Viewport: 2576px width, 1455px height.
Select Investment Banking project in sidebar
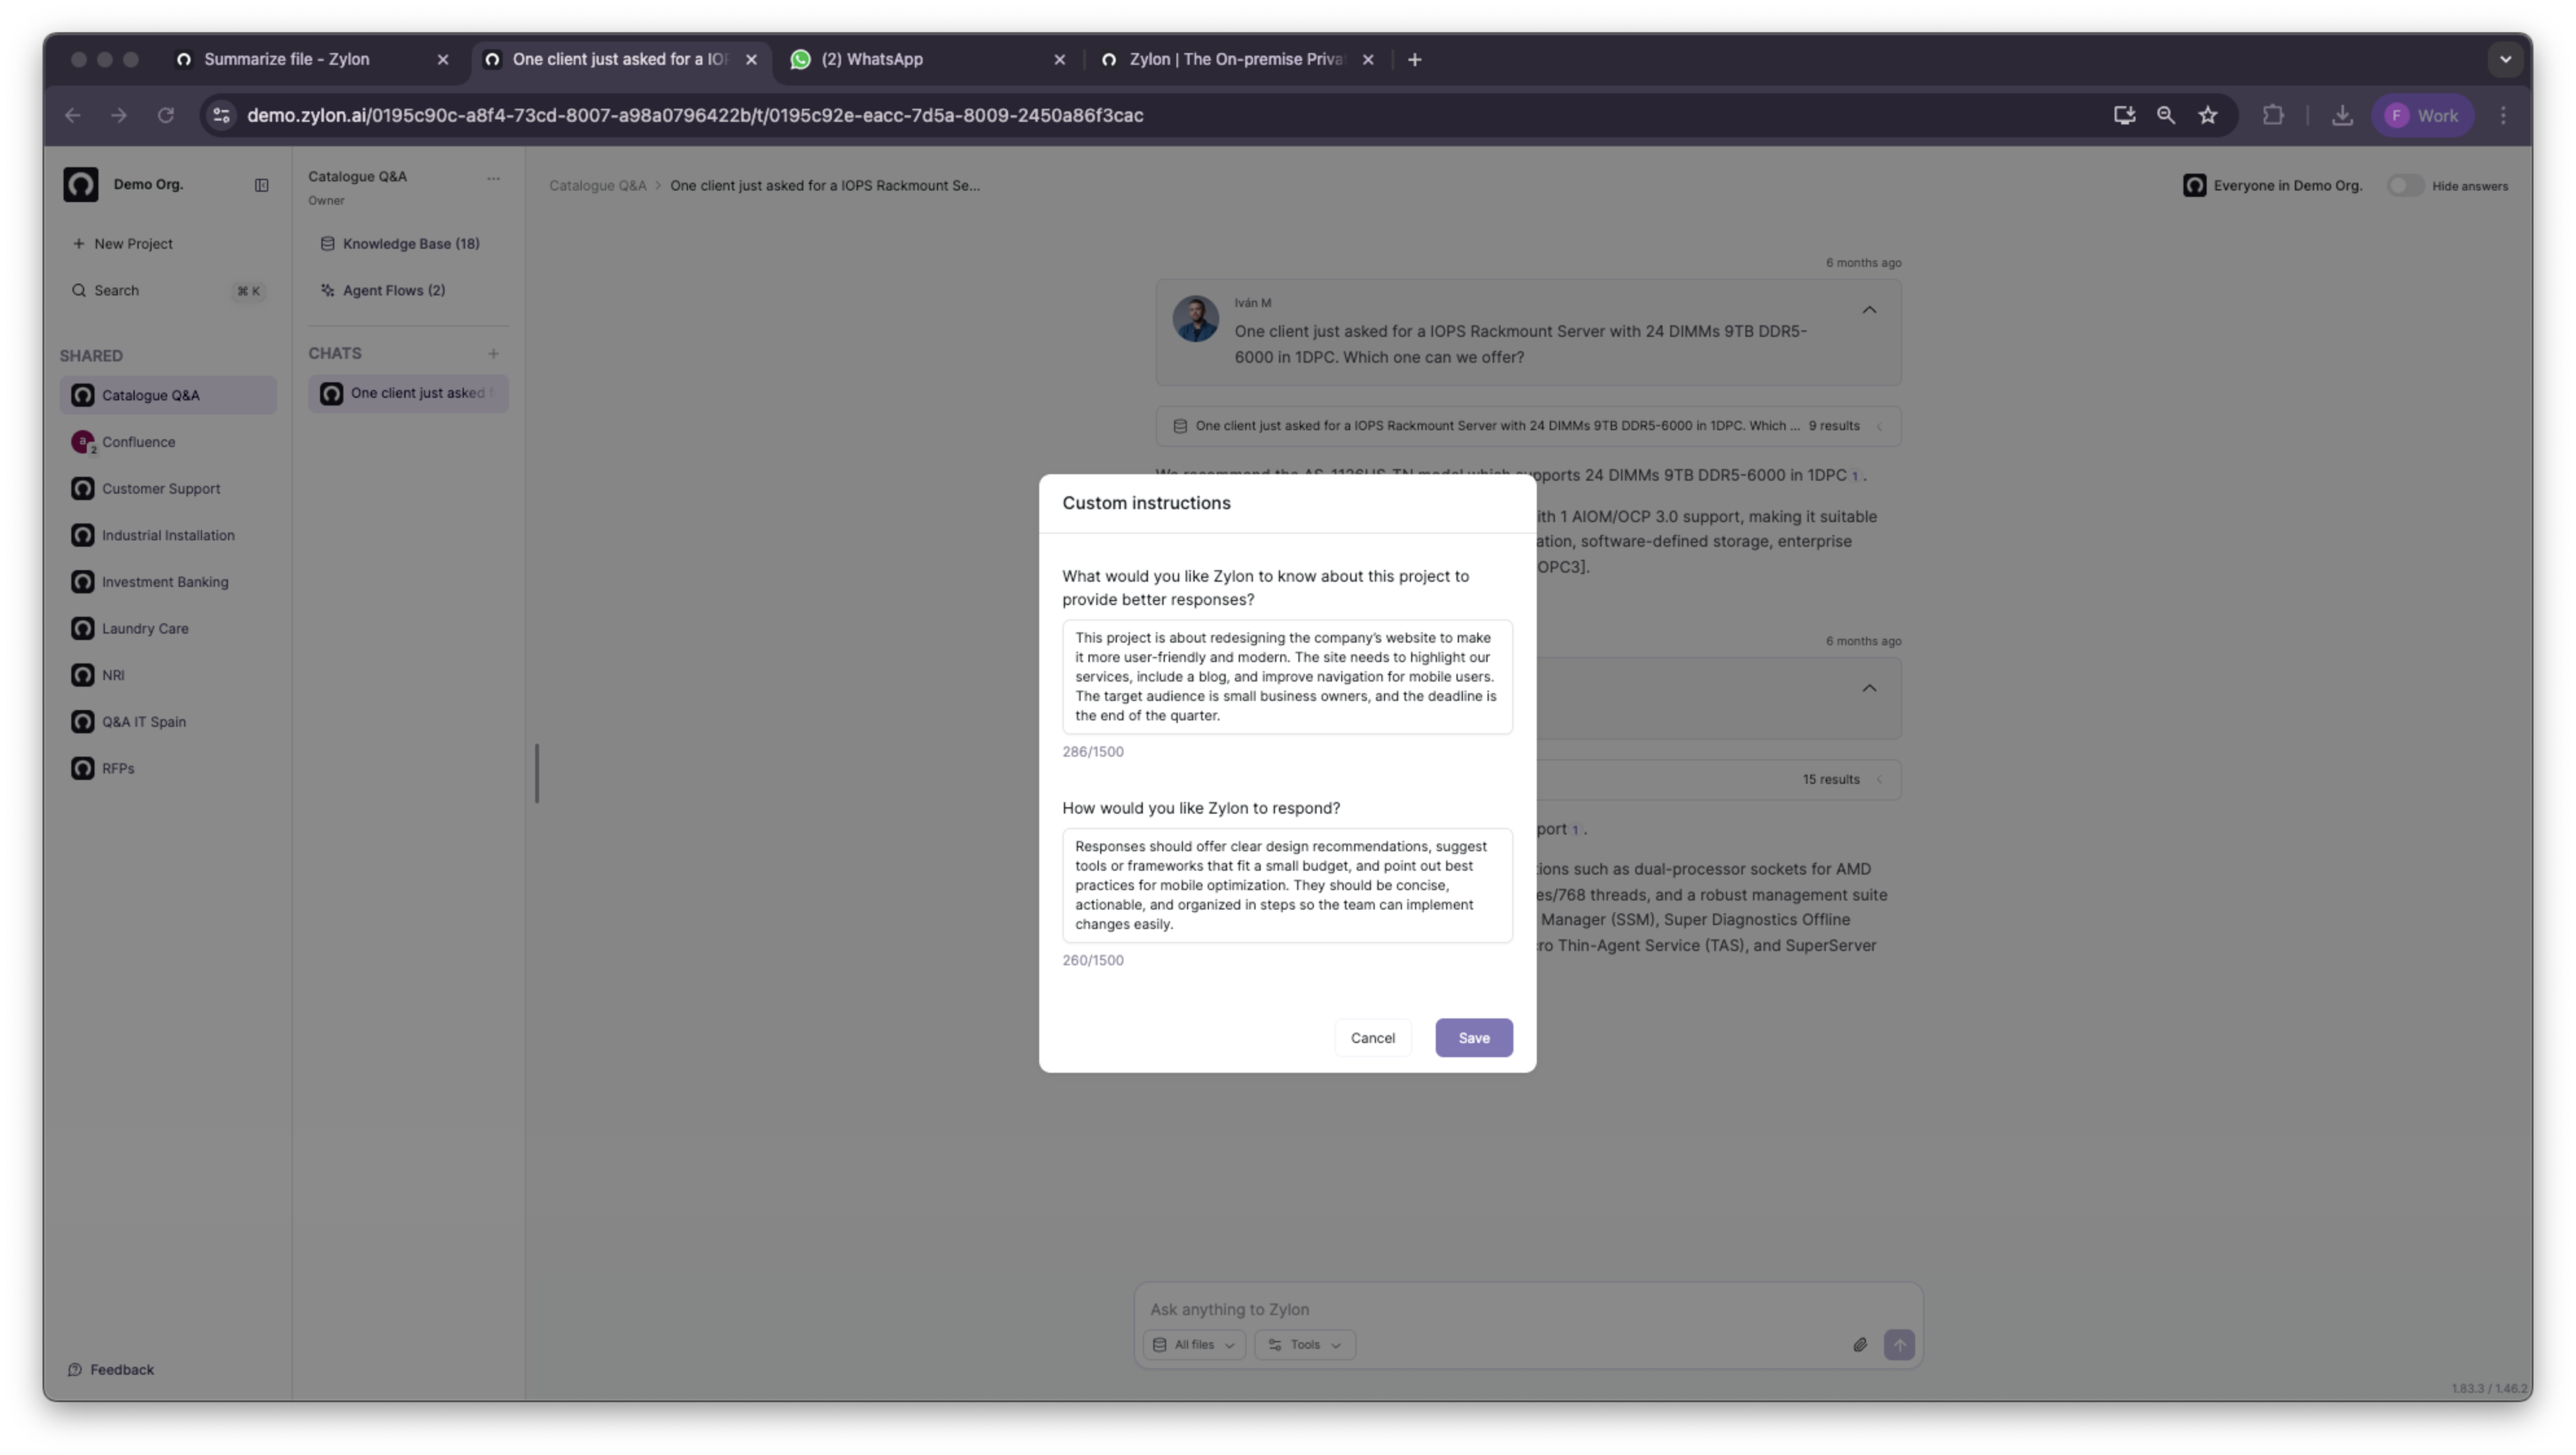click(x=165, y=582)
